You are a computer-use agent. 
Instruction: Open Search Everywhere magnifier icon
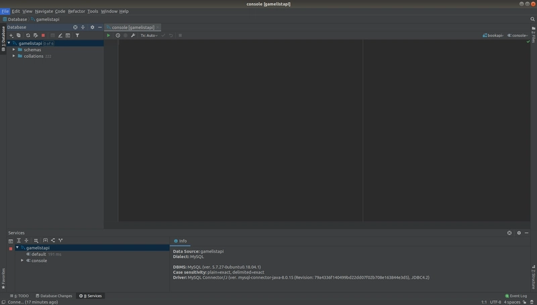click(532, 19)
